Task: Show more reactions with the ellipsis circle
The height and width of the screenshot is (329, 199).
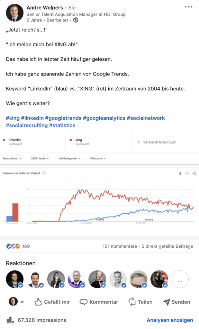Action: (179, 279)
